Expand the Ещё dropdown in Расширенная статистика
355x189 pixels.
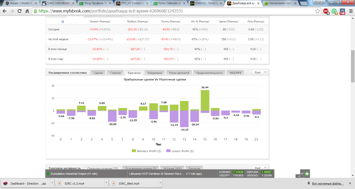click(259, 72)
